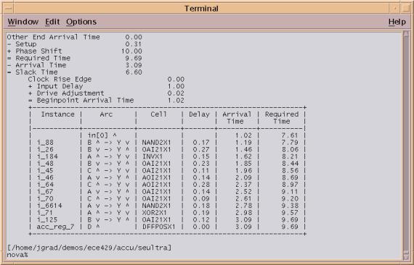Click the Drive Adjustment value 0.02
This screenshot has height=265, width=414.
(176, 93)
